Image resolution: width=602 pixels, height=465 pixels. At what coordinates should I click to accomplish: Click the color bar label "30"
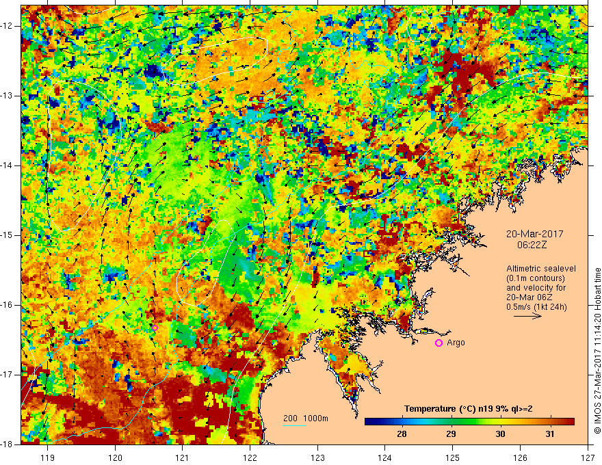pyautogui.click(x=500, y=434)
